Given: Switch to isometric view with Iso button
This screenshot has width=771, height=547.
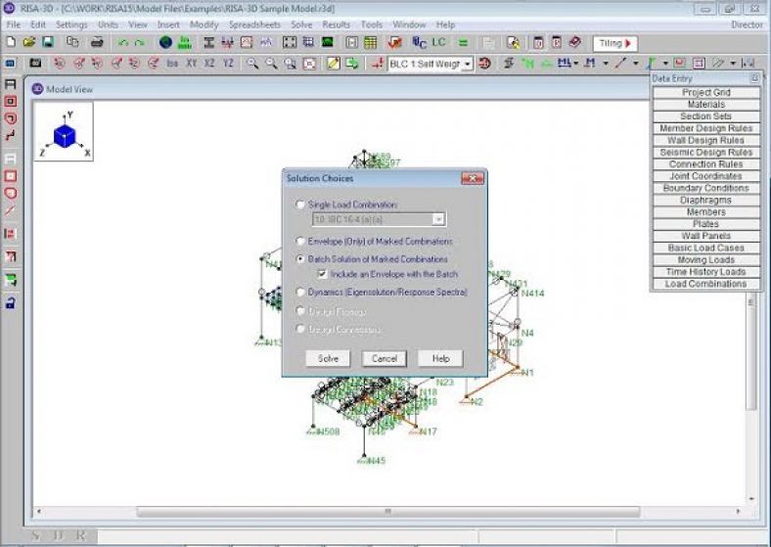Looking at the screenshot, I should tap(172, 64).
